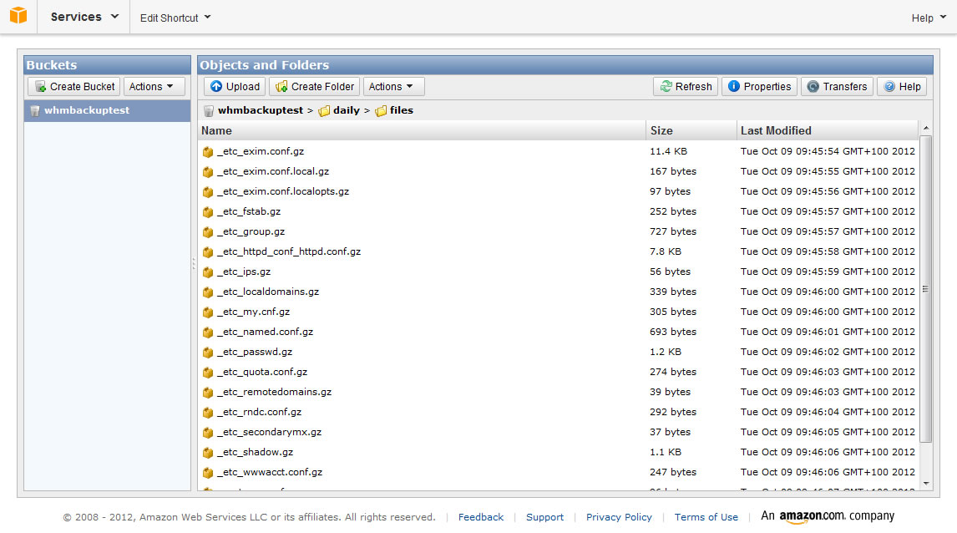This screenshot has width=957, height=533.
Task: Click the whmbackuptest bucket icon in sidebar
Action: coord(35,110)
